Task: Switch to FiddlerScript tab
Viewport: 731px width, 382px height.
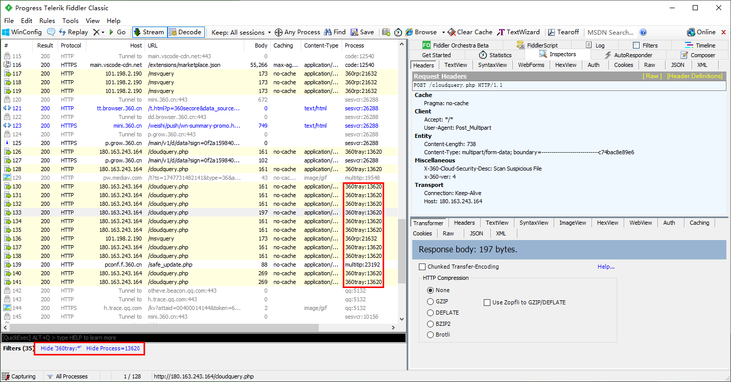Action: click(537, 45)
